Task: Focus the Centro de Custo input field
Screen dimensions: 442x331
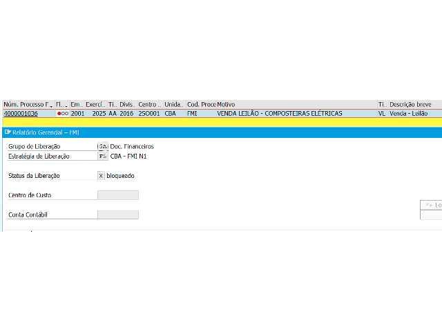Action: (117, 195)
